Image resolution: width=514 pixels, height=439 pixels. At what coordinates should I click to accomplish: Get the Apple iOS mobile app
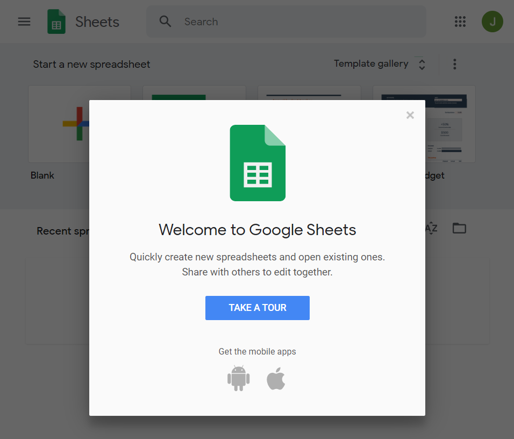(276, 379)
